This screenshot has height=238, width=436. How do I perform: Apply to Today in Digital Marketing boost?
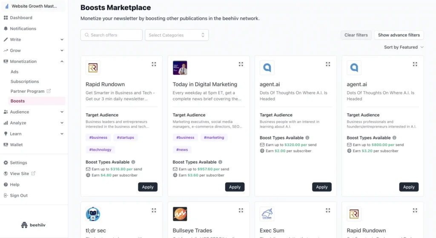coord(235,187)
